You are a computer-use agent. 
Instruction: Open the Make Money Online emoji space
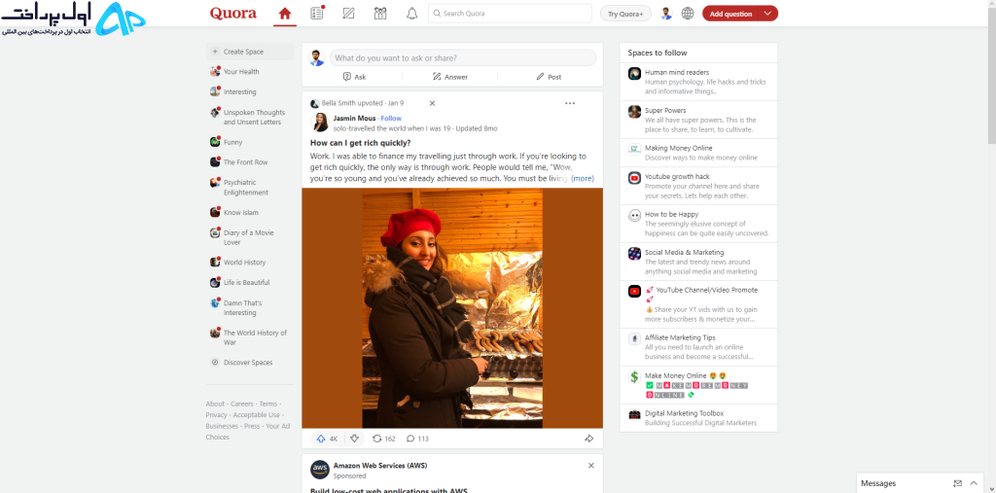[698, 385]
